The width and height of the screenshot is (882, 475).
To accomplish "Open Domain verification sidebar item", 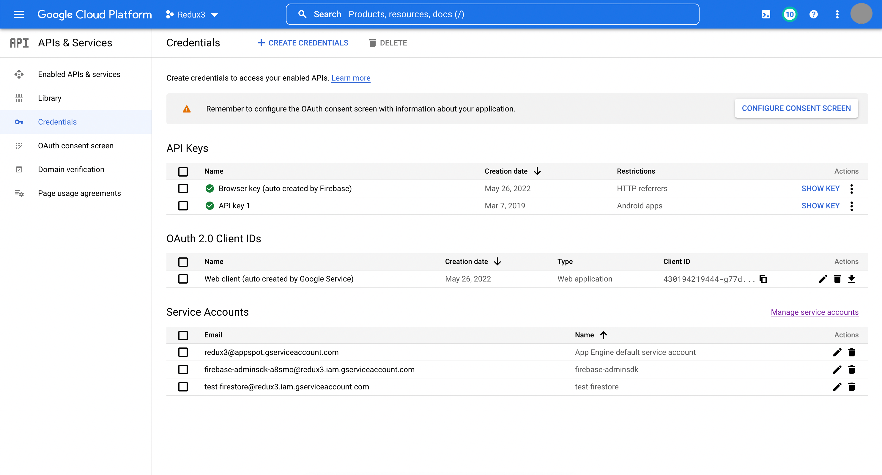I will tap(76, 169).
